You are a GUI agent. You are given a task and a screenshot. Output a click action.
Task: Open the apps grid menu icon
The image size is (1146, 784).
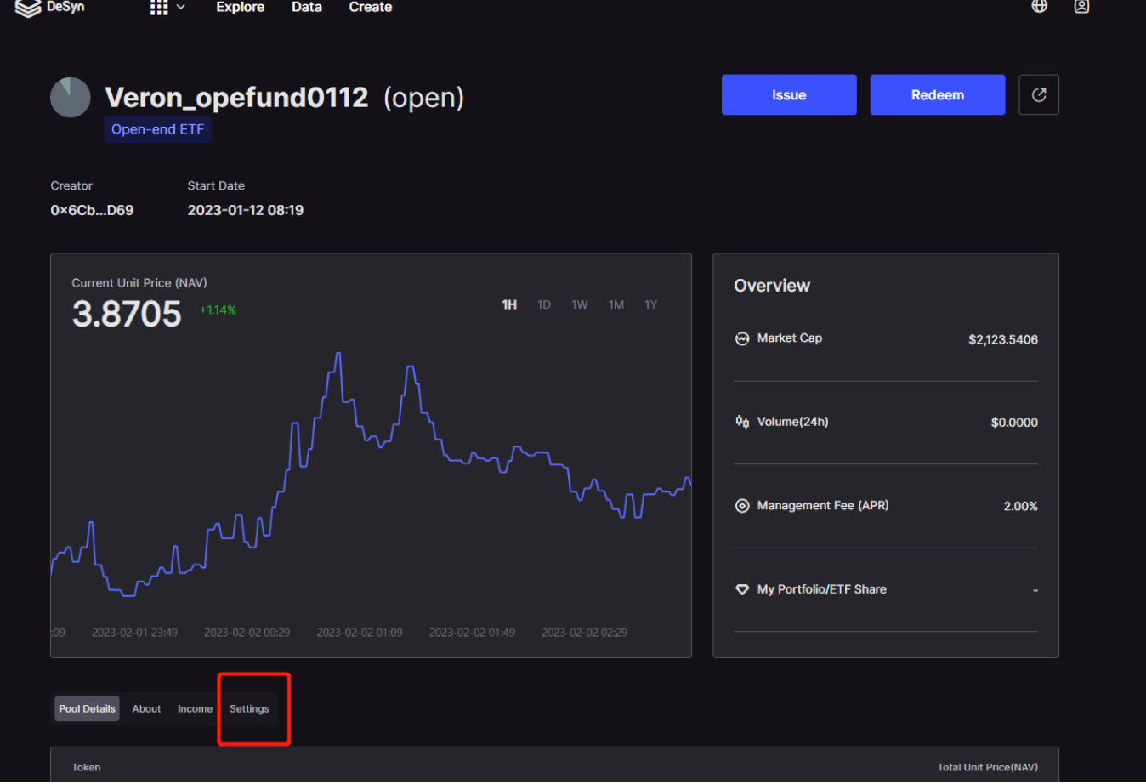(x=159, y=8)
